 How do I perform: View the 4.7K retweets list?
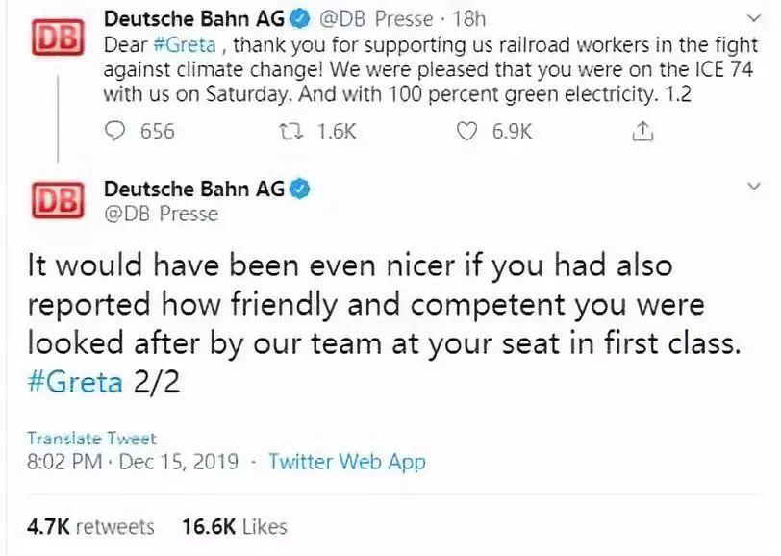(x=90, y=526)
